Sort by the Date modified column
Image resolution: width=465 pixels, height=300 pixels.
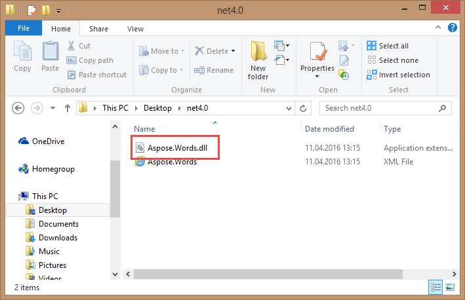[x=329, y=129]
